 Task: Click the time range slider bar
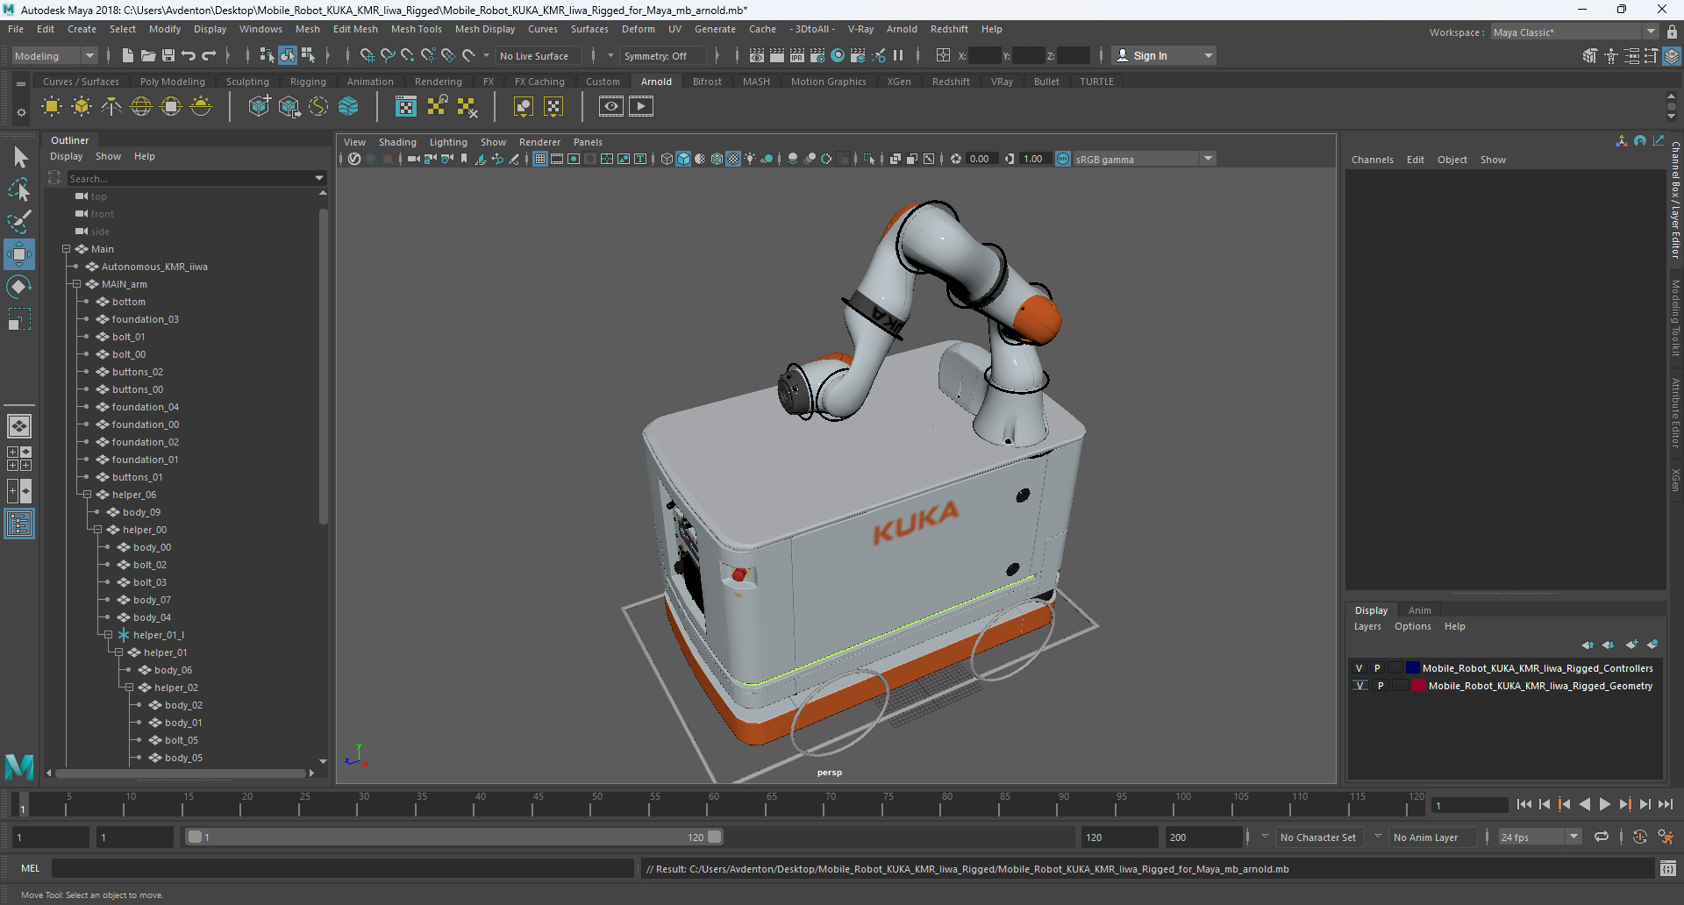pos(454,837)
